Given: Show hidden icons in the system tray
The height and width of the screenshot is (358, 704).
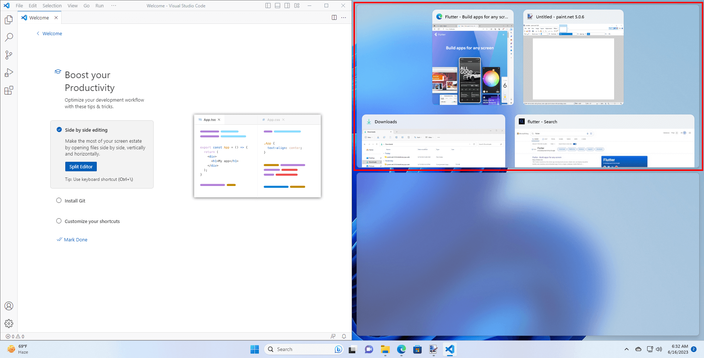Looking at the screenshot, I should tap(627, 349).
